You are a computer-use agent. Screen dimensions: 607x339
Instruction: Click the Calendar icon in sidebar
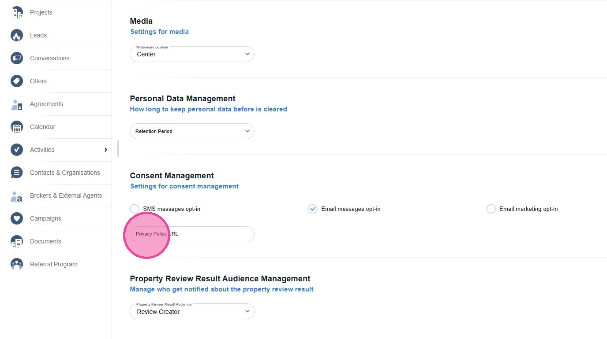17,127
